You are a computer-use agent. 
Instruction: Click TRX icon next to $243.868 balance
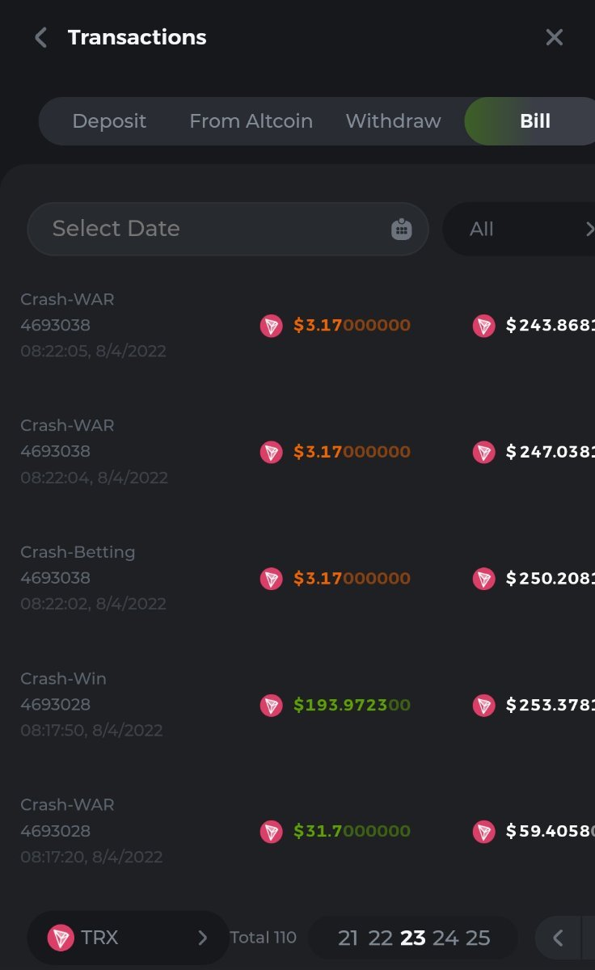point(483,326)
